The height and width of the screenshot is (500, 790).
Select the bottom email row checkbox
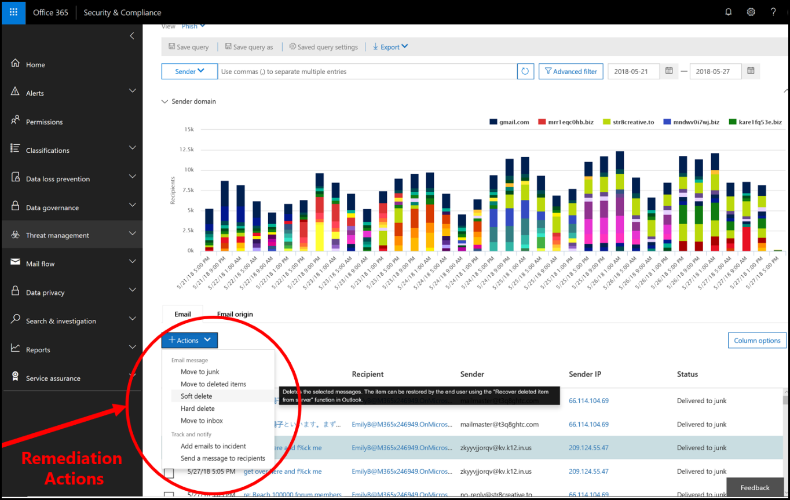(x=168, y=495)
